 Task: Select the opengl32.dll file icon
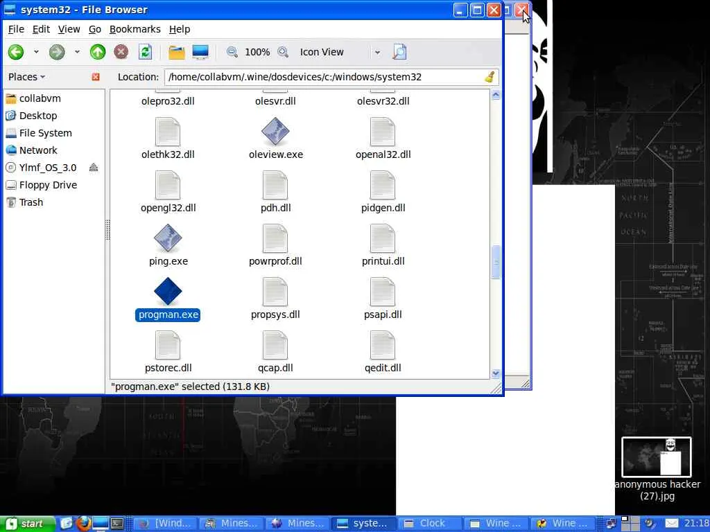point(168,185)
